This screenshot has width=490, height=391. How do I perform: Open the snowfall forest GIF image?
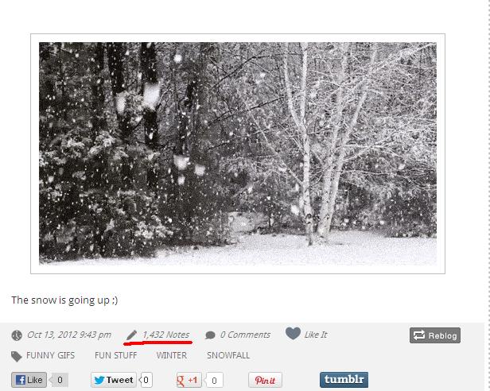coord(238,153)
